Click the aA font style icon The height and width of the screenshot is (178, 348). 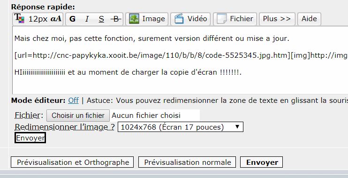click(x=56, y=19)
